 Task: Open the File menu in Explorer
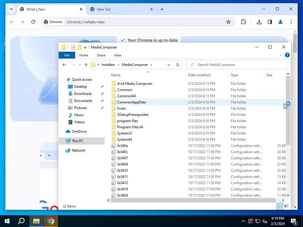pos(67,55)
